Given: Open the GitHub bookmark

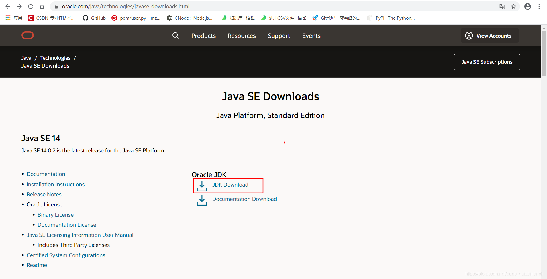Looking at the screenshot, I should [x=94, y=18].
